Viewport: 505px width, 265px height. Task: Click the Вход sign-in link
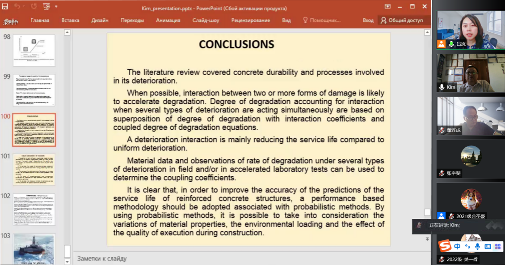click(x=368, y=20)
